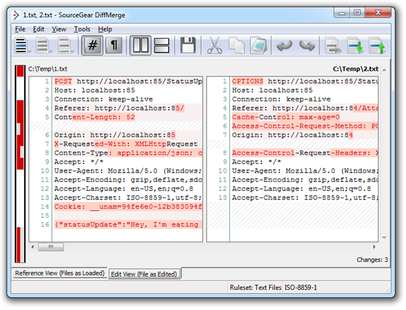The image size is (406, 310).
Task: Click the C:\Temp\1.txt file path label
Action: tap(48, 69)
